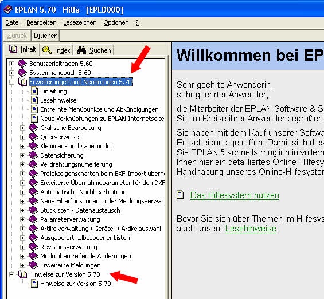The width and height of the screenshot is (324, 299).
Task: Open the Lesezeichen menu
Action: (x=80, y=22)
